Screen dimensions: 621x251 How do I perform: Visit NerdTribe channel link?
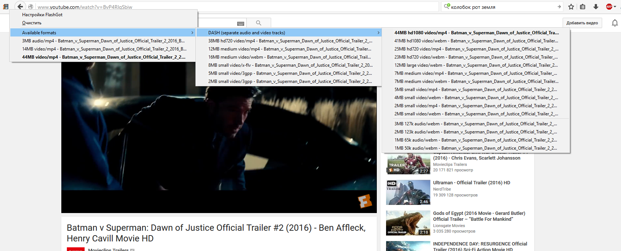pos(442,189)
